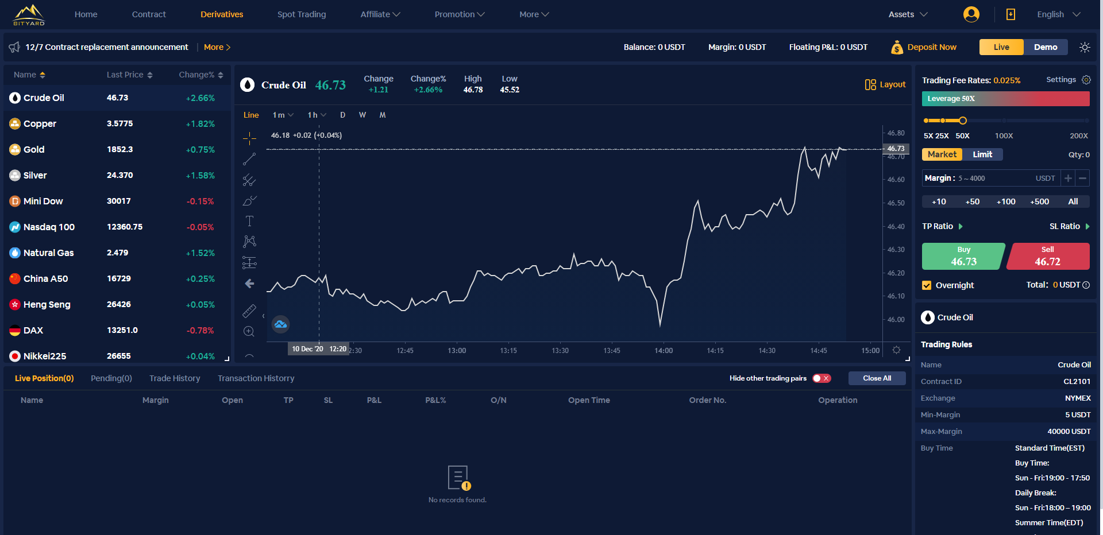Viewport: 1103px width, 535px height.
Task: Click Deposit Now link
Action: (932, 47)
